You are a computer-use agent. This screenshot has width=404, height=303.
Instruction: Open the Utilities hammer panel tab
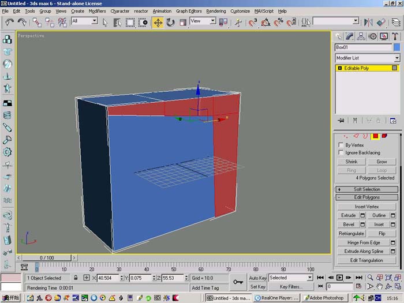pos(395,36)
